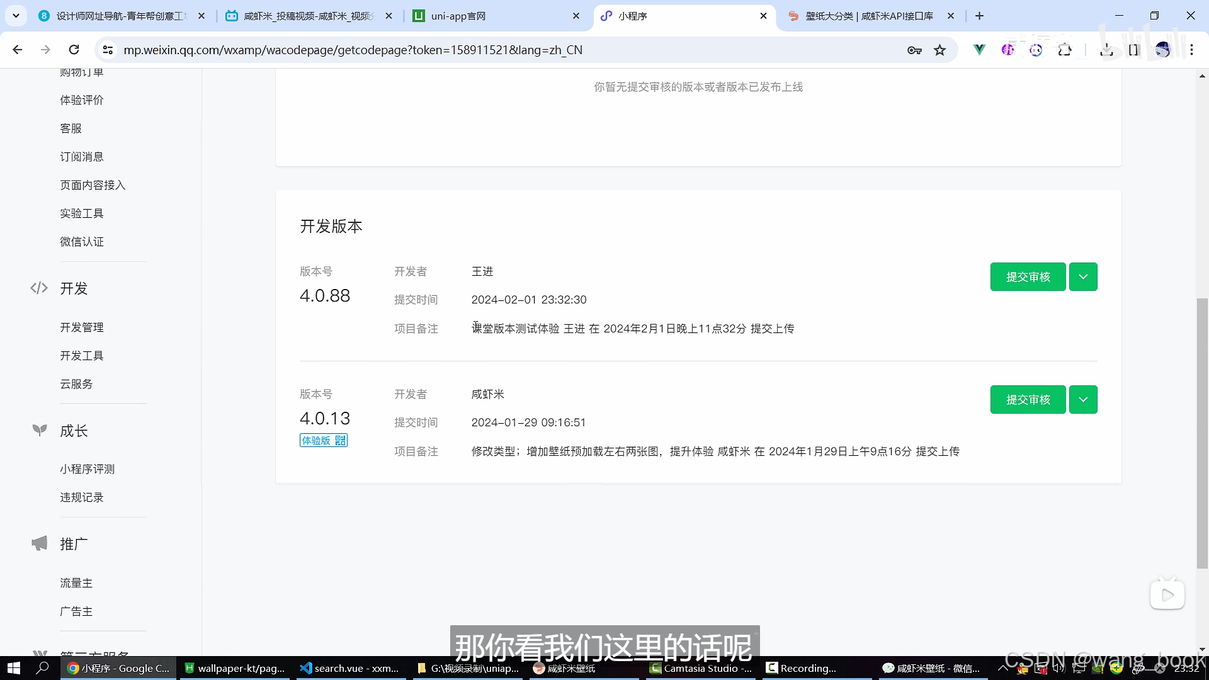1209x680 pixels.
Task: Open 订阅消息 in the sidebar
Action: coord(82,157)
